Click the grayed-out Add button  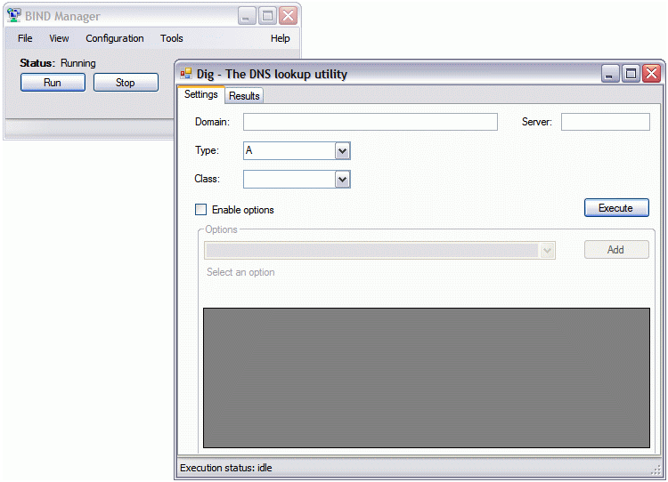coord(616,250)
